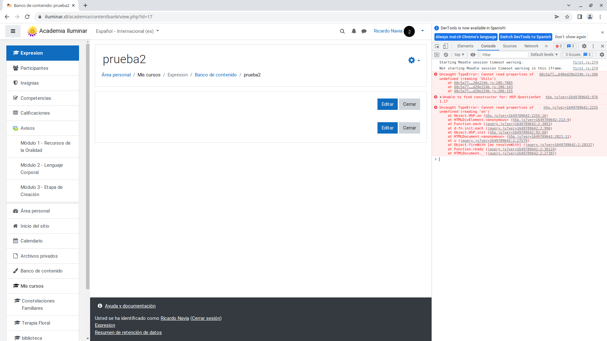The width and height of the screenshot is (607, 341).
Task: Open the messages chat bubble icon
Action: pos(364,31)
